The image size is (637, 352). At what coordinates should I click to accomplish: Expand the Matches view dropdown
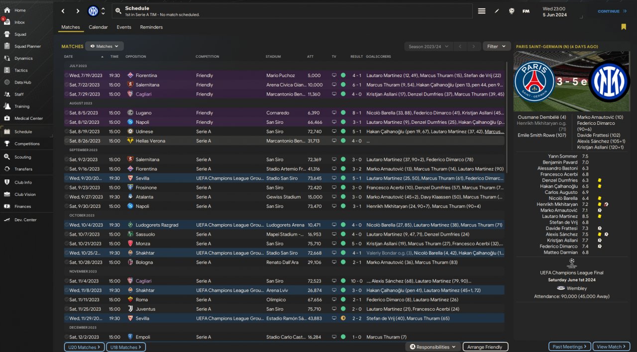pos(105,46)
